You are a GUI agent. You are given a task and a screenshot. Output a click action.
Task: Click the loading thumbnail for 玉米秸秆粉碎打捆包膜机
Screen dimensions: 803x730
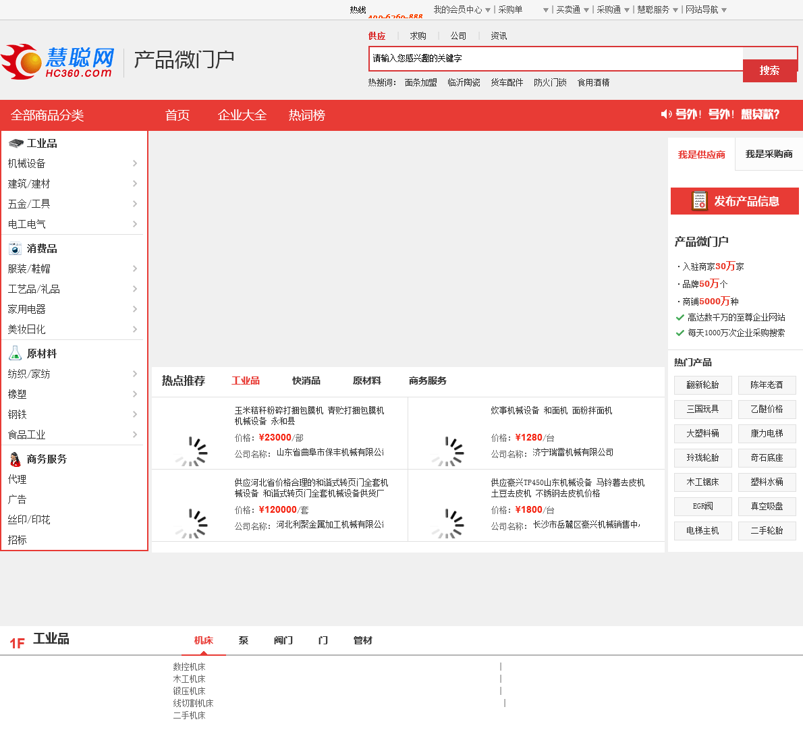tap(191, 451)
